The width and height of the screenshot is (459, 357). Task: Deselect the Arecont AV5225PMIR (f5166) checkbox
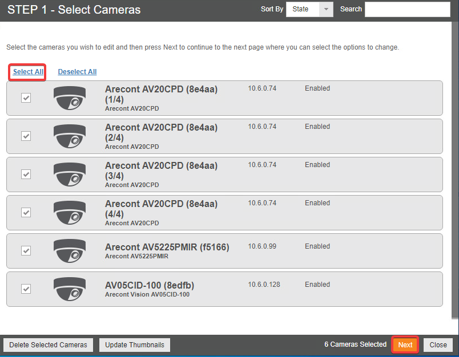(26, 250)
